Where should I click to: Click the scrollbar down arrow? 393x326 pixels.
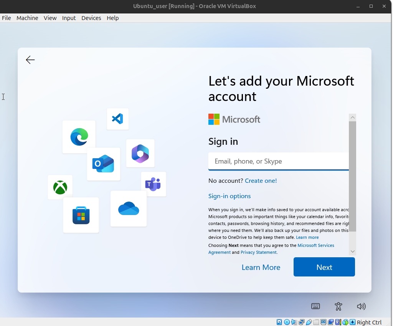pyautogui.click(x=352, y=251)
